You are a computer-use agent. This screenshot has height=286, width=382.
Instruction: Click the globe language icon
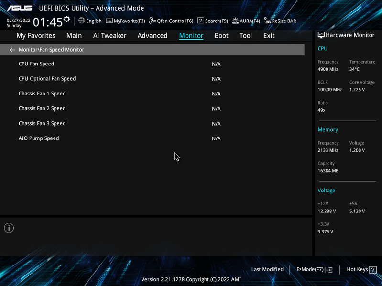point(82,21)
